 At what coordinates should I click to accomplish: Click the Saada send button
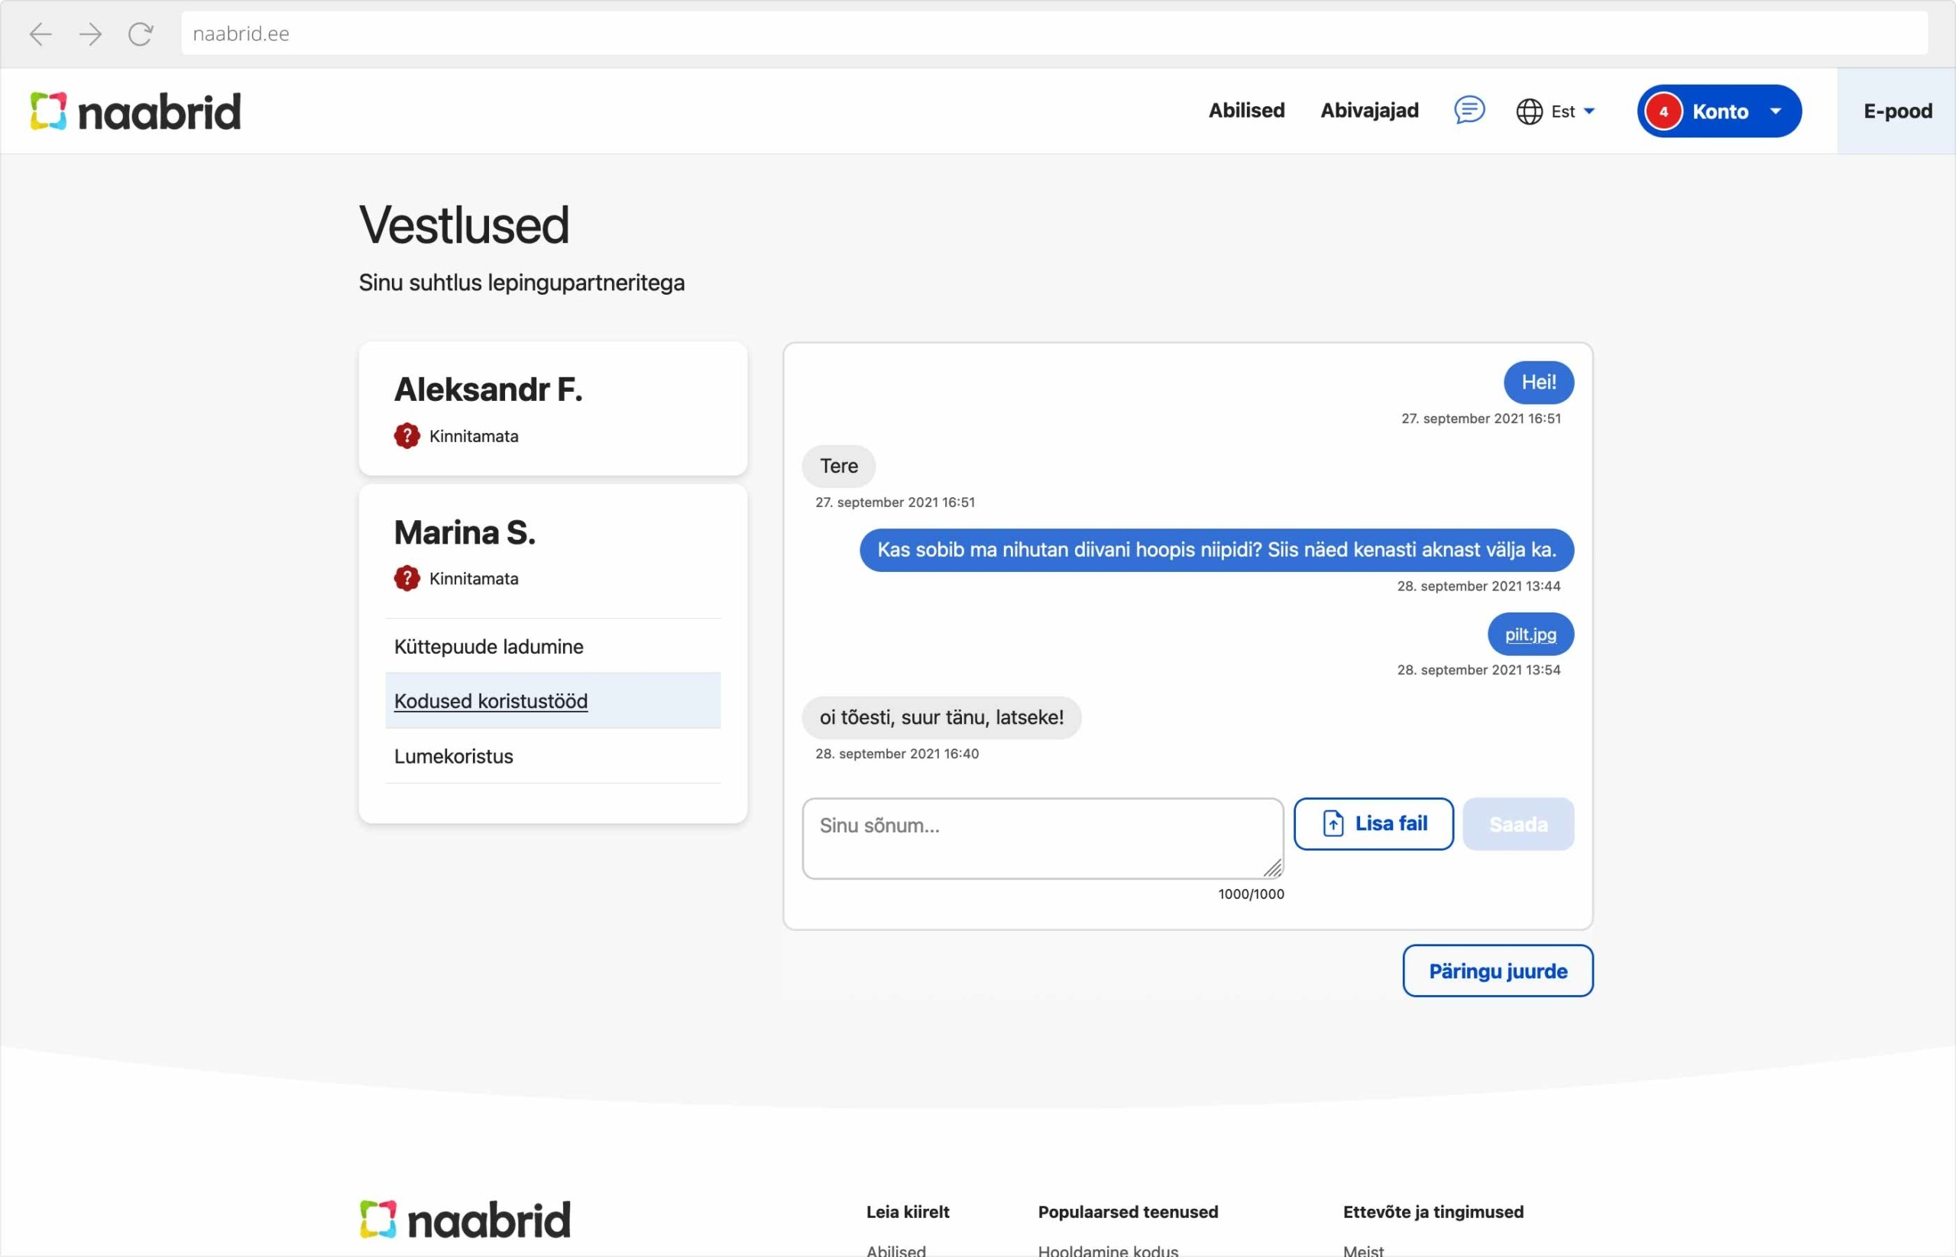[1517, 823]
